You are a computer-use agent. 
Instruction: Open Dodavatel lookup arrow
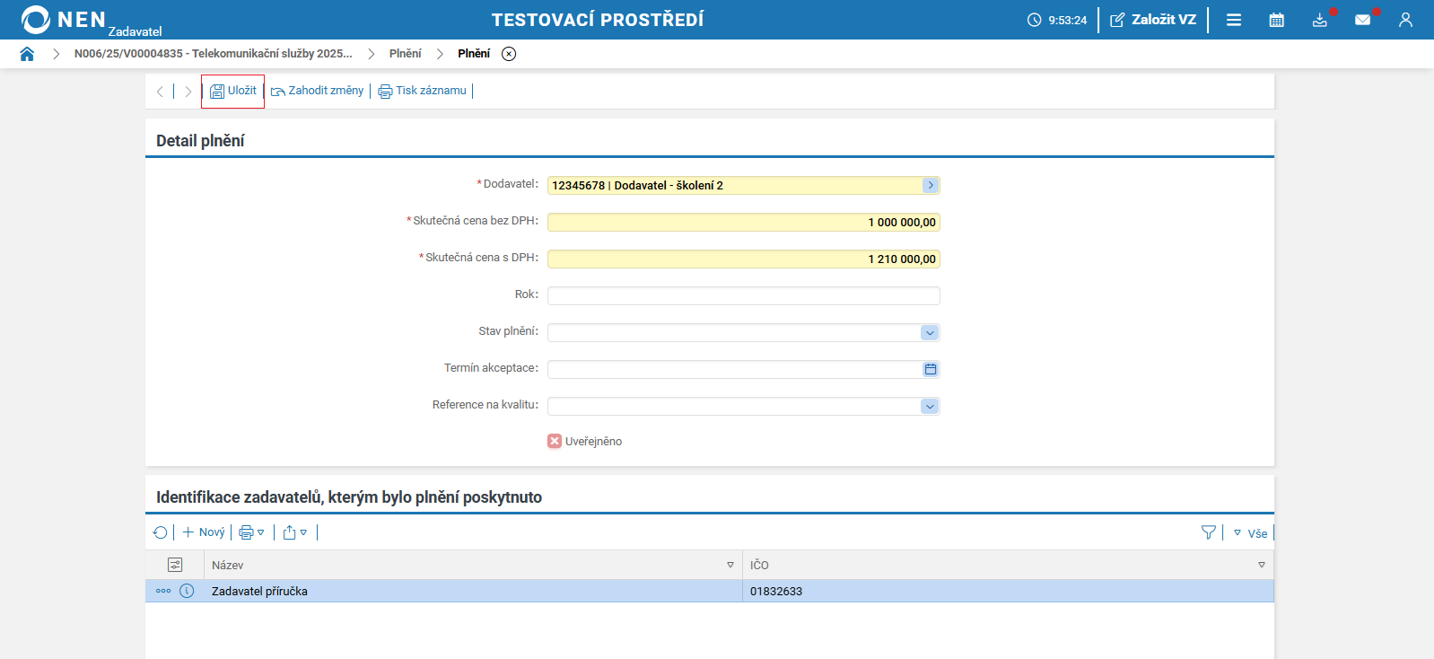(x=931, y=186)
